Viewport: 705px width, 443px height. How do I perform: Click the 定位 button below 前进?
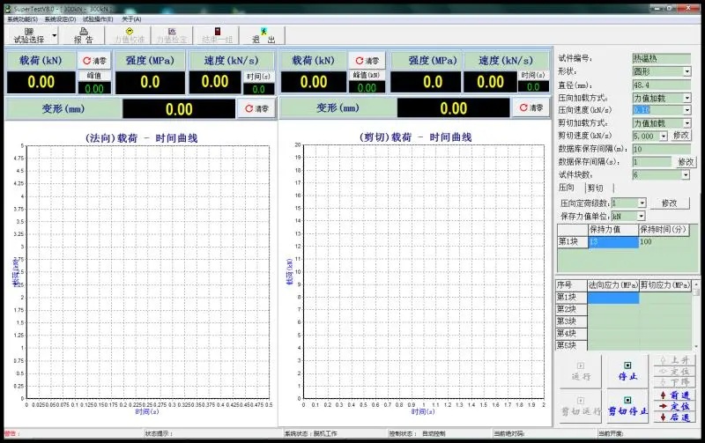pyautogui.click(x=674, y=406)
